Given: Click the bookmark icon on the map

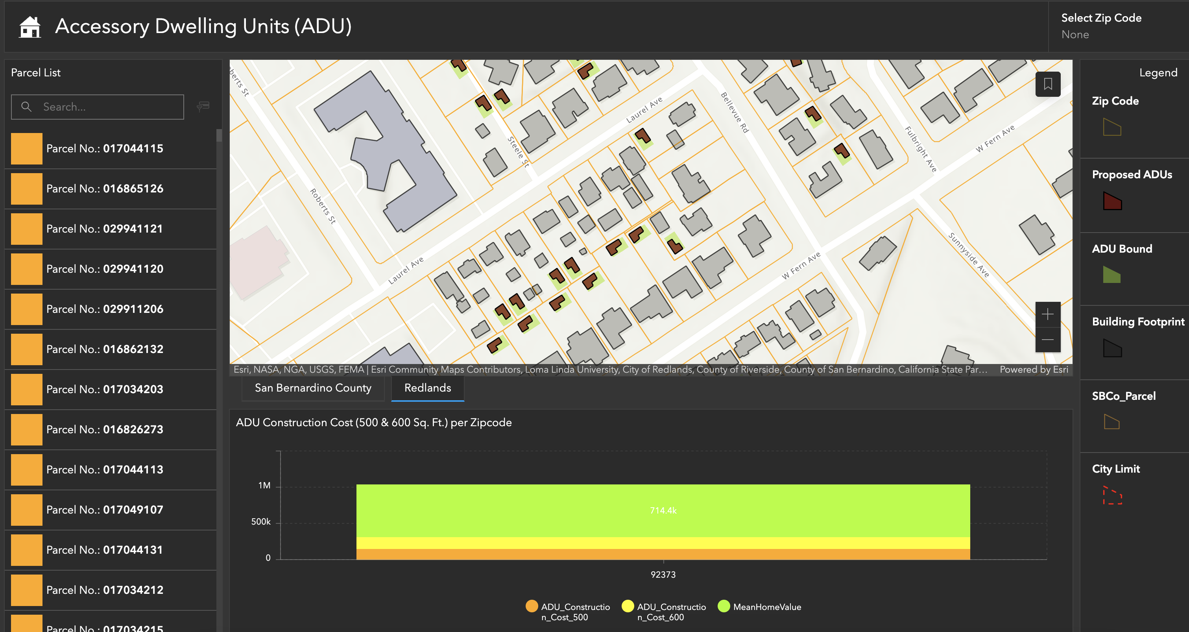Looking at the screenshot, I should pyautogui.click(x=1048, y=84).
